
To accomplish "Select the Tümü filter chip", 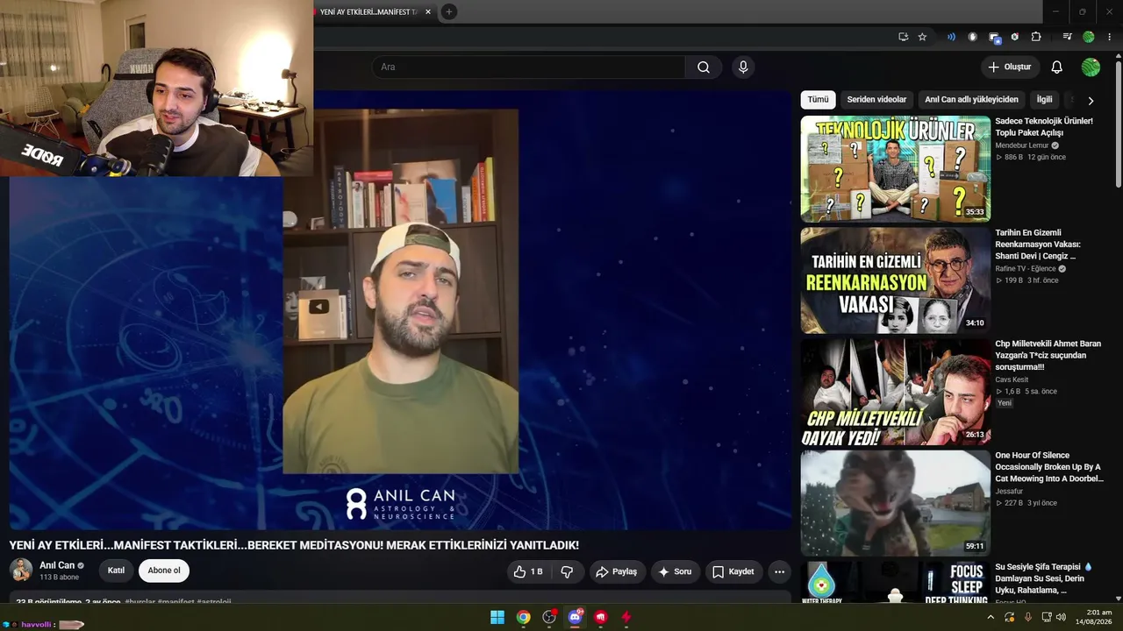I will pyautogui.click(x=818, y=100).
